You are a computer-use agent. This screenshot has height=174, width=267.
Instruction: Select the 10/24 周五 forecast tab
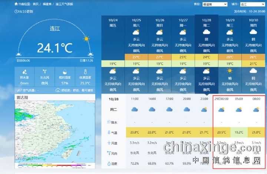click(x=113, y=22)
